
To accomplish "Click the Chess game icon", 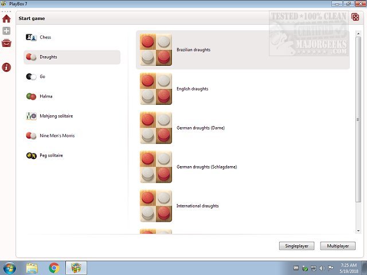I will [31, 37].
